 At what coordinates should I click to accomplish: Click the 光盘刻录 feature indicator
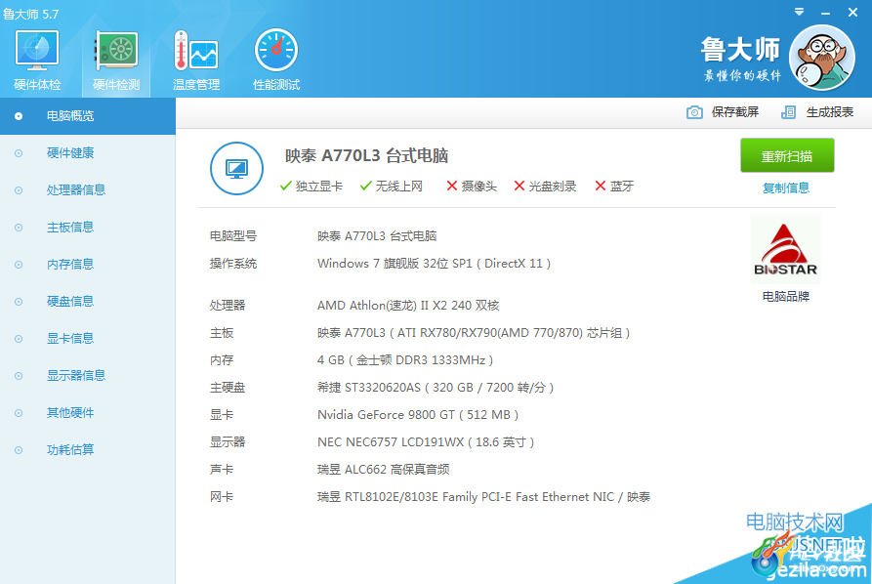[545, 187]
